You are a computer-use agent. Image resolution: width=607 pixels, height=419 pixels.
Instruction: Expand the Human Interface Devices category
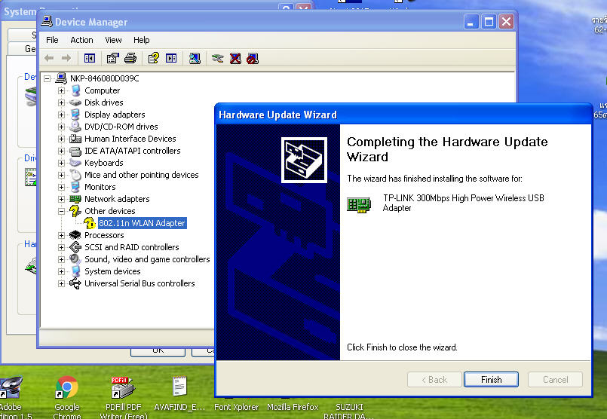click(61, 139)
